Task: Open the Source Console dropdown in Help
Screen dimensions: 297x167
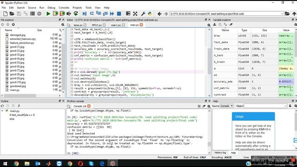Action: 227,106
